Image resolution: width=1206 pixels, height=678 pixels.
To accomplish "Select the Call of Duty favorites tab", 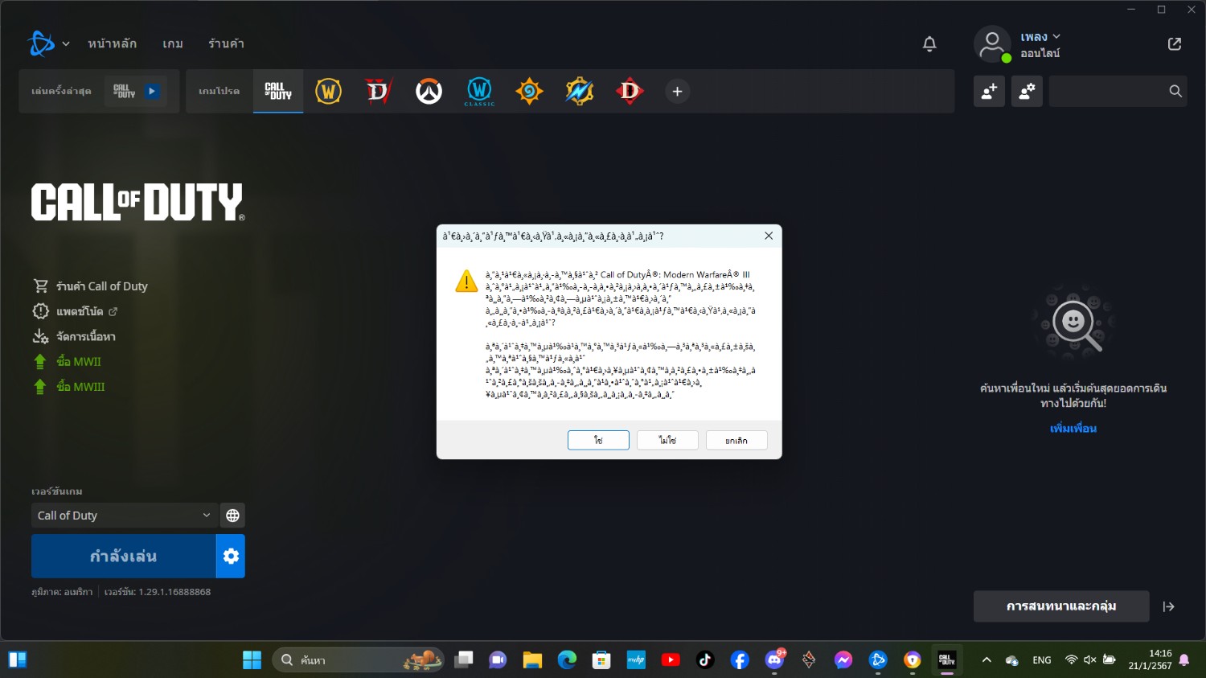I will pos(278,91).
